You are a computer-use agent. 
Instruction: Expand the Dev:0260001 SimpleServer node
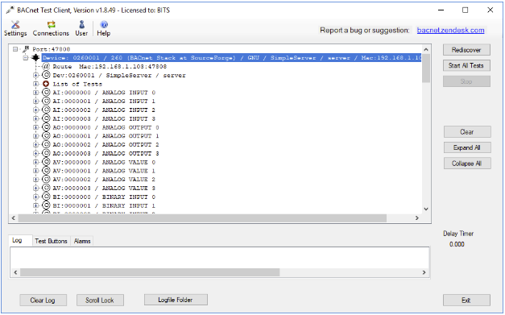(x=35, y=75)
